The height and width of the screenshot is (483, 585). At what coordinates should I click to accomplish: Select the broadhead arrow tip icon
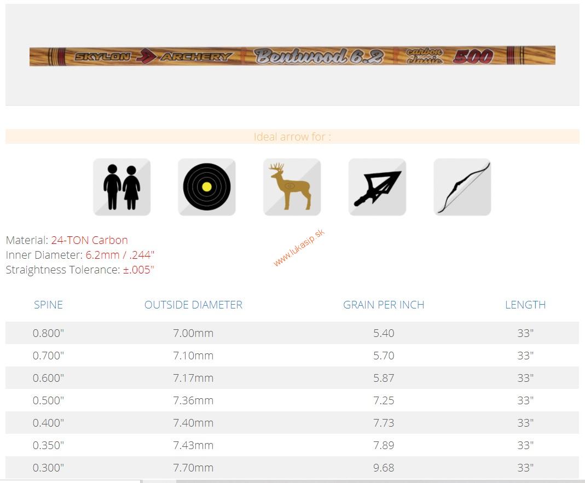377,187
